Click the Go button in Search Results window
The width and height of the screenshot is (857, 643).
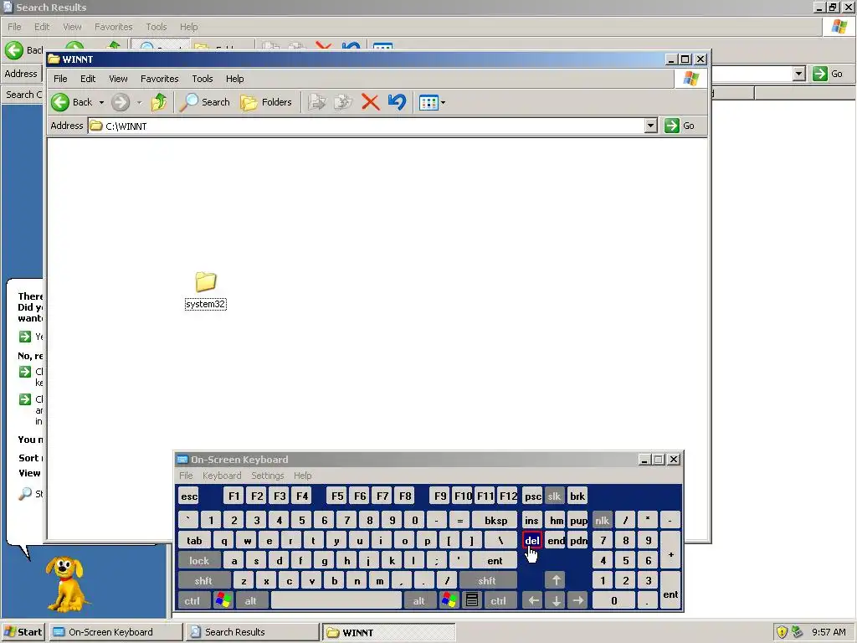coord(829,74)
